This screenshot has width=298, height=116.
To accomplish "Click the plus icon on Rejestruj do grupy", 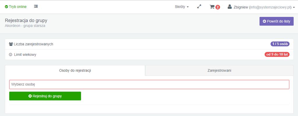I will tap(30, 96).
